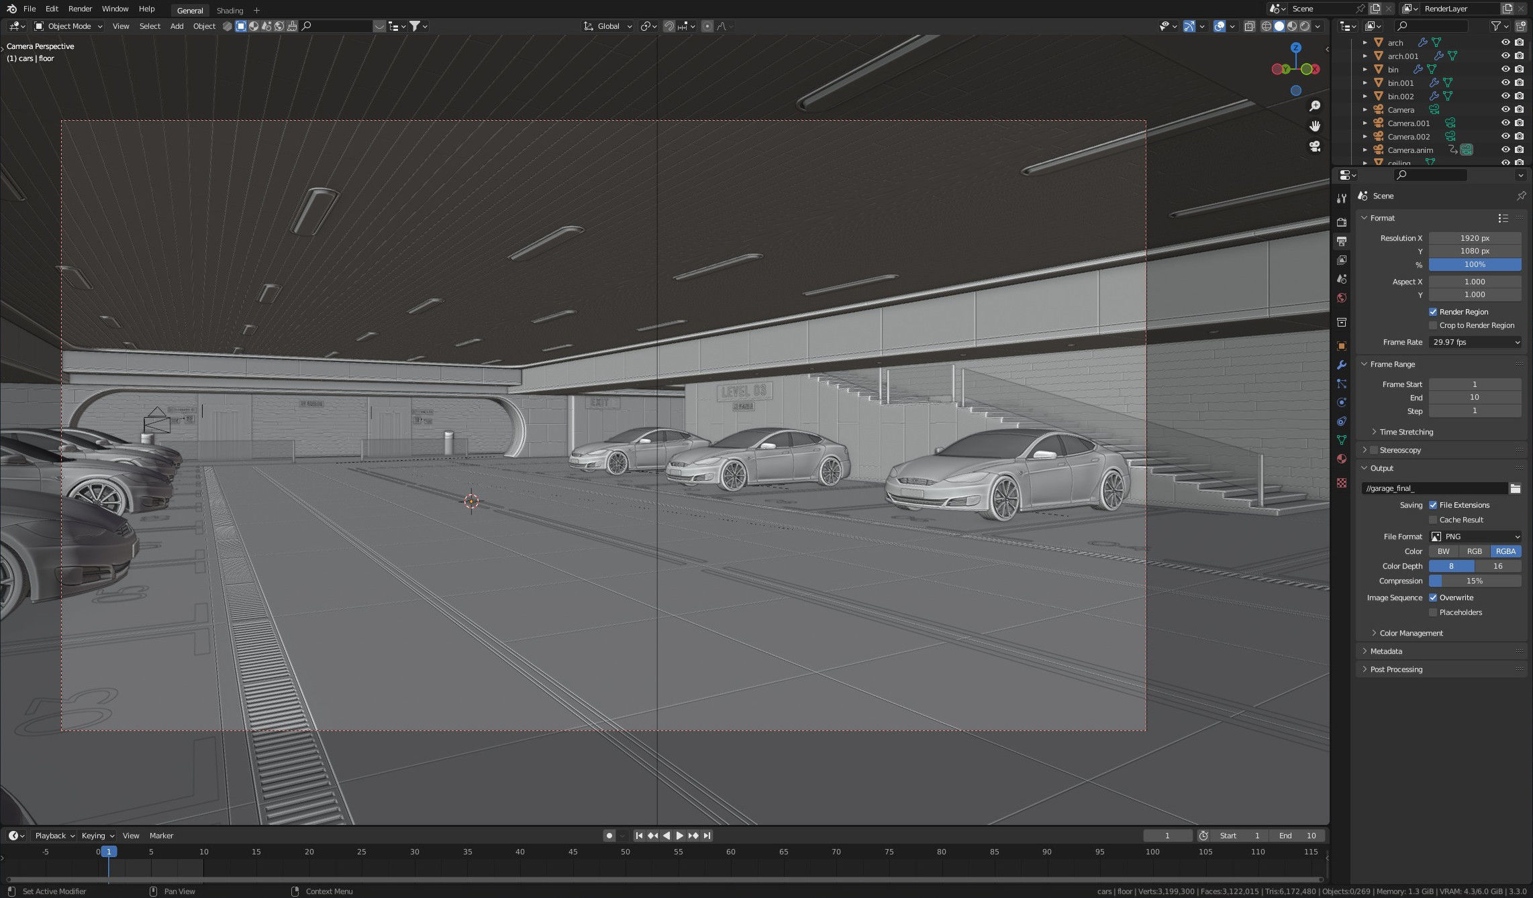The width and height of the screenshot is (1533, 898).
Task: Open the World properties tab
Action: pyautogui.click(x=1342, y=298)
